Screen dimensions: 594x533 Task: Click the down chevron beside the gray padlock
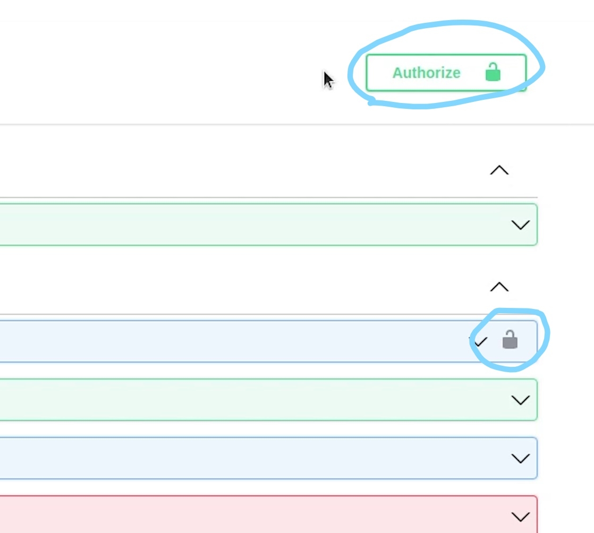[480, 341]
